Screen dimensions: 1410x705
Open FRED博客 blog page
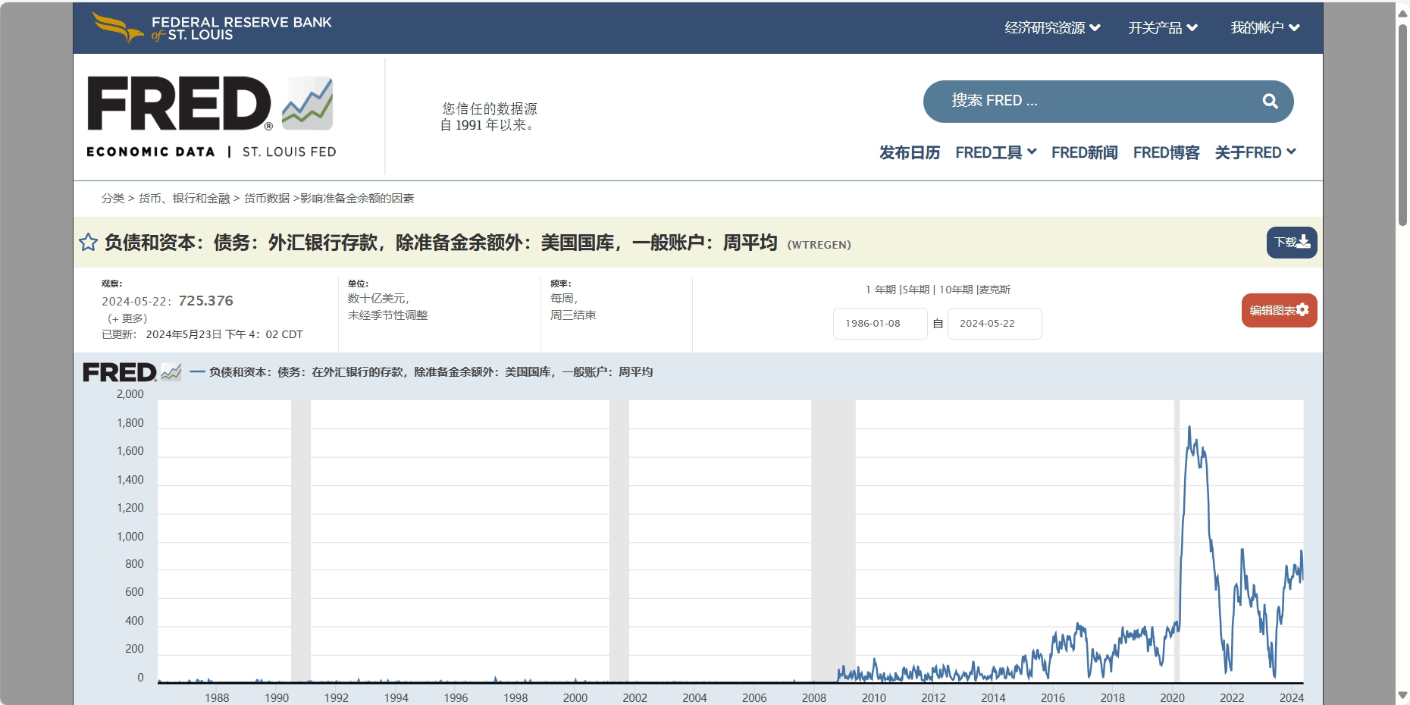pyautogui.click(x=1167, y=152)
